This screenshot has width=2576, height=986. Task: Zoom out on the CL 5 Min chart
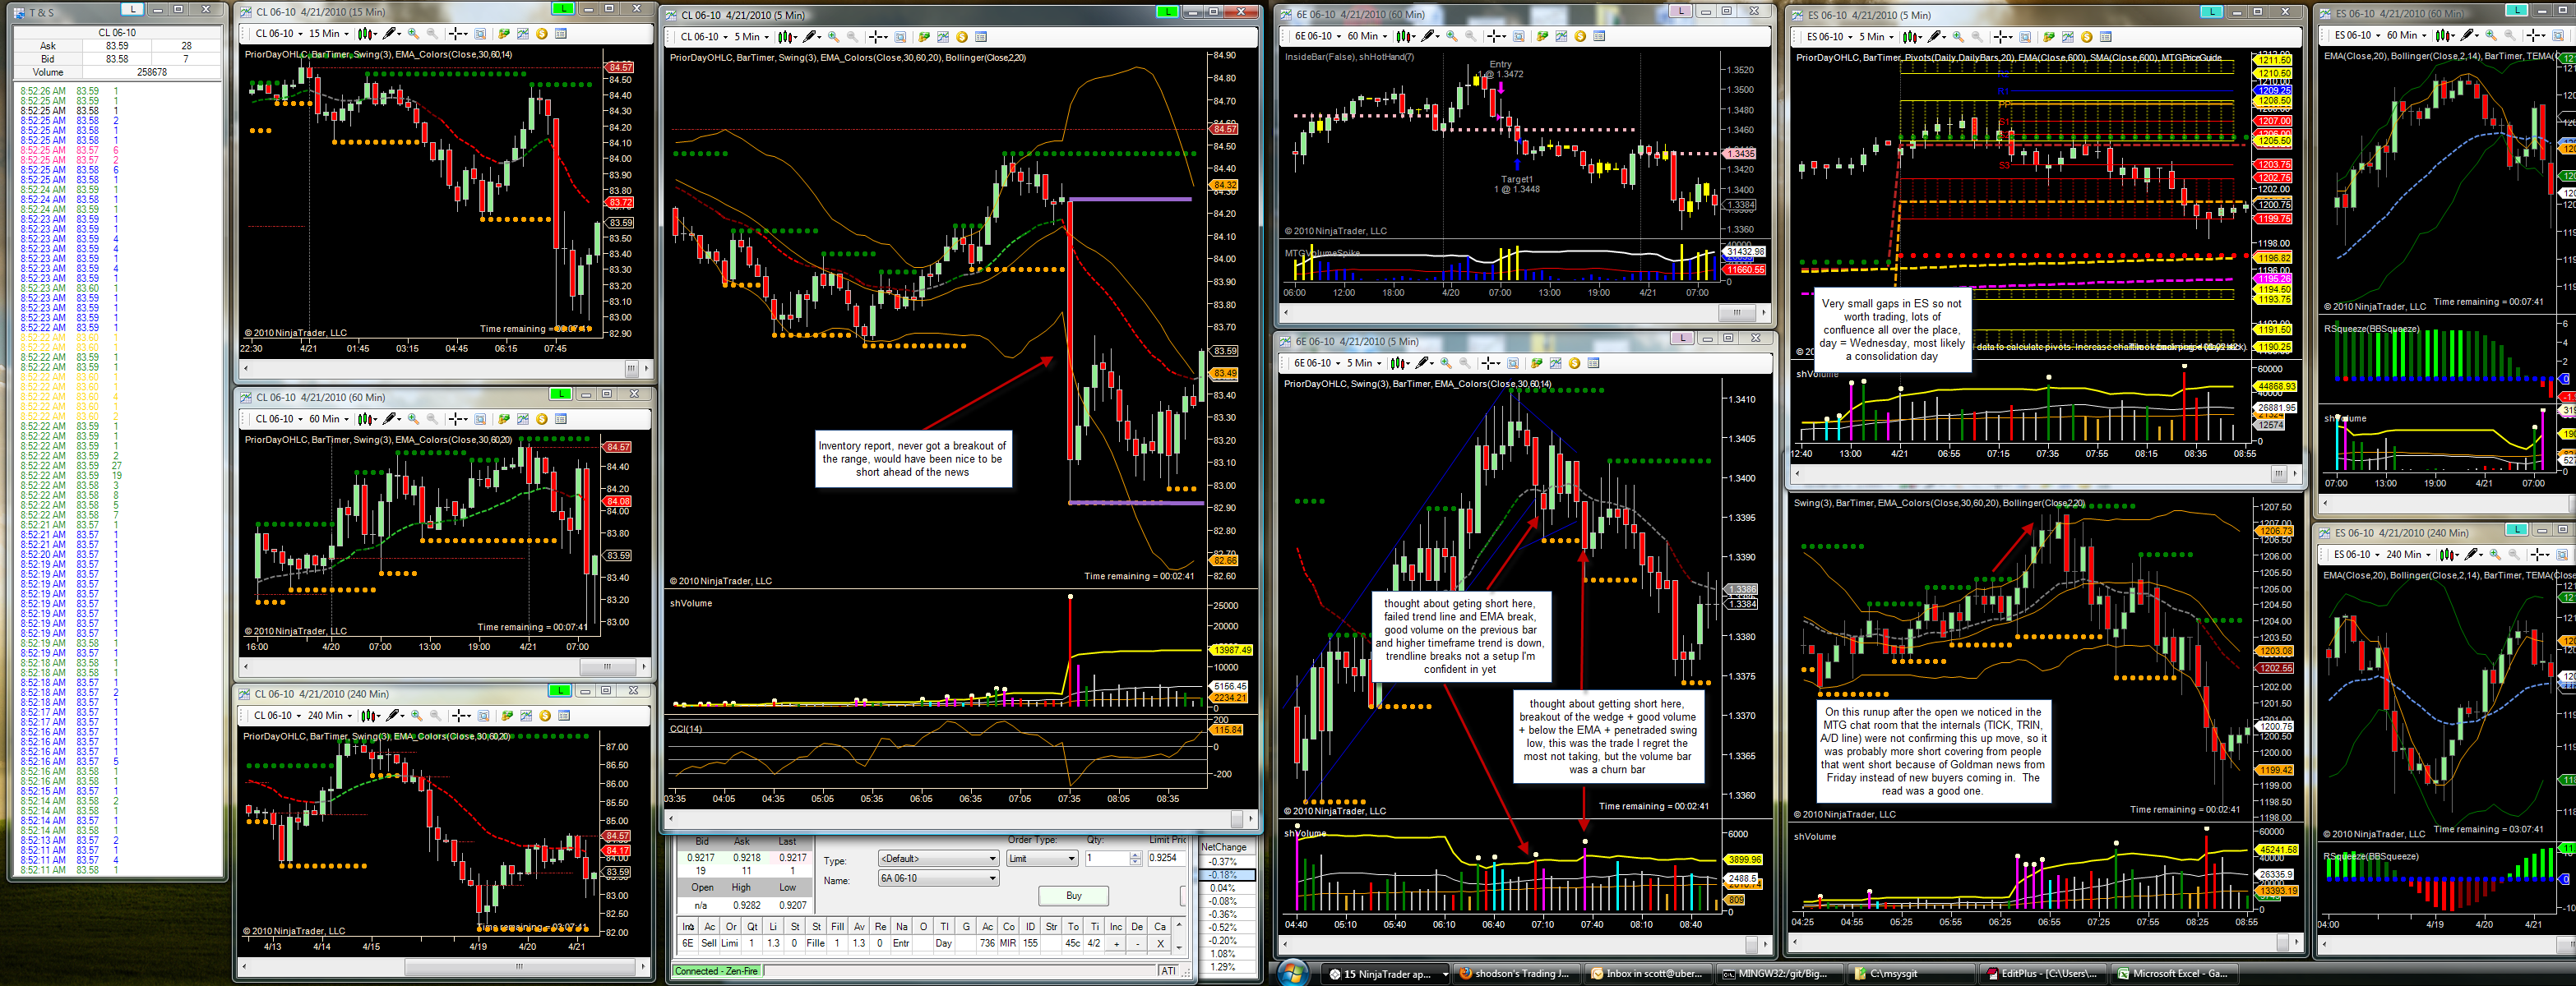[x=852, y=37]
